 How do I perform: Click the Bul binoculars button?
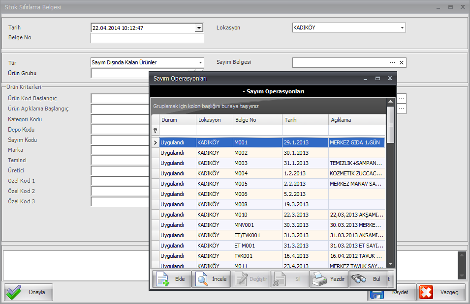point(368,279)
